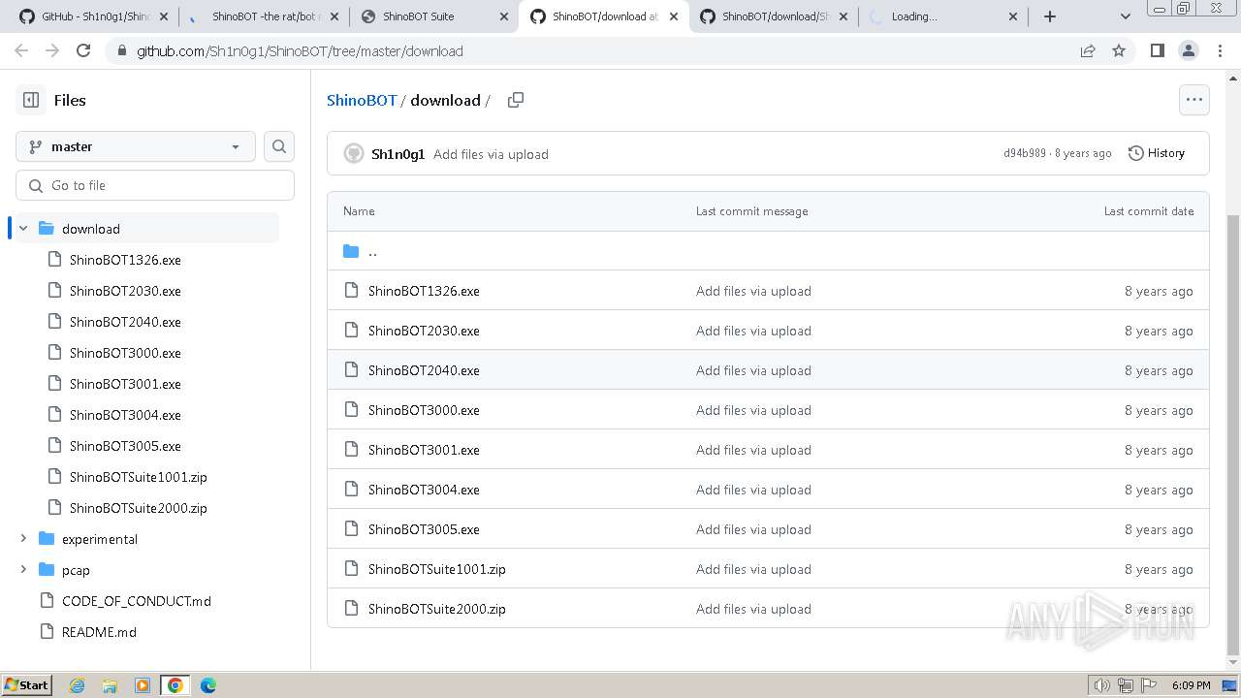Reload the page
The height and width of the screenshot is (698, 1241).
coord(83,50)
